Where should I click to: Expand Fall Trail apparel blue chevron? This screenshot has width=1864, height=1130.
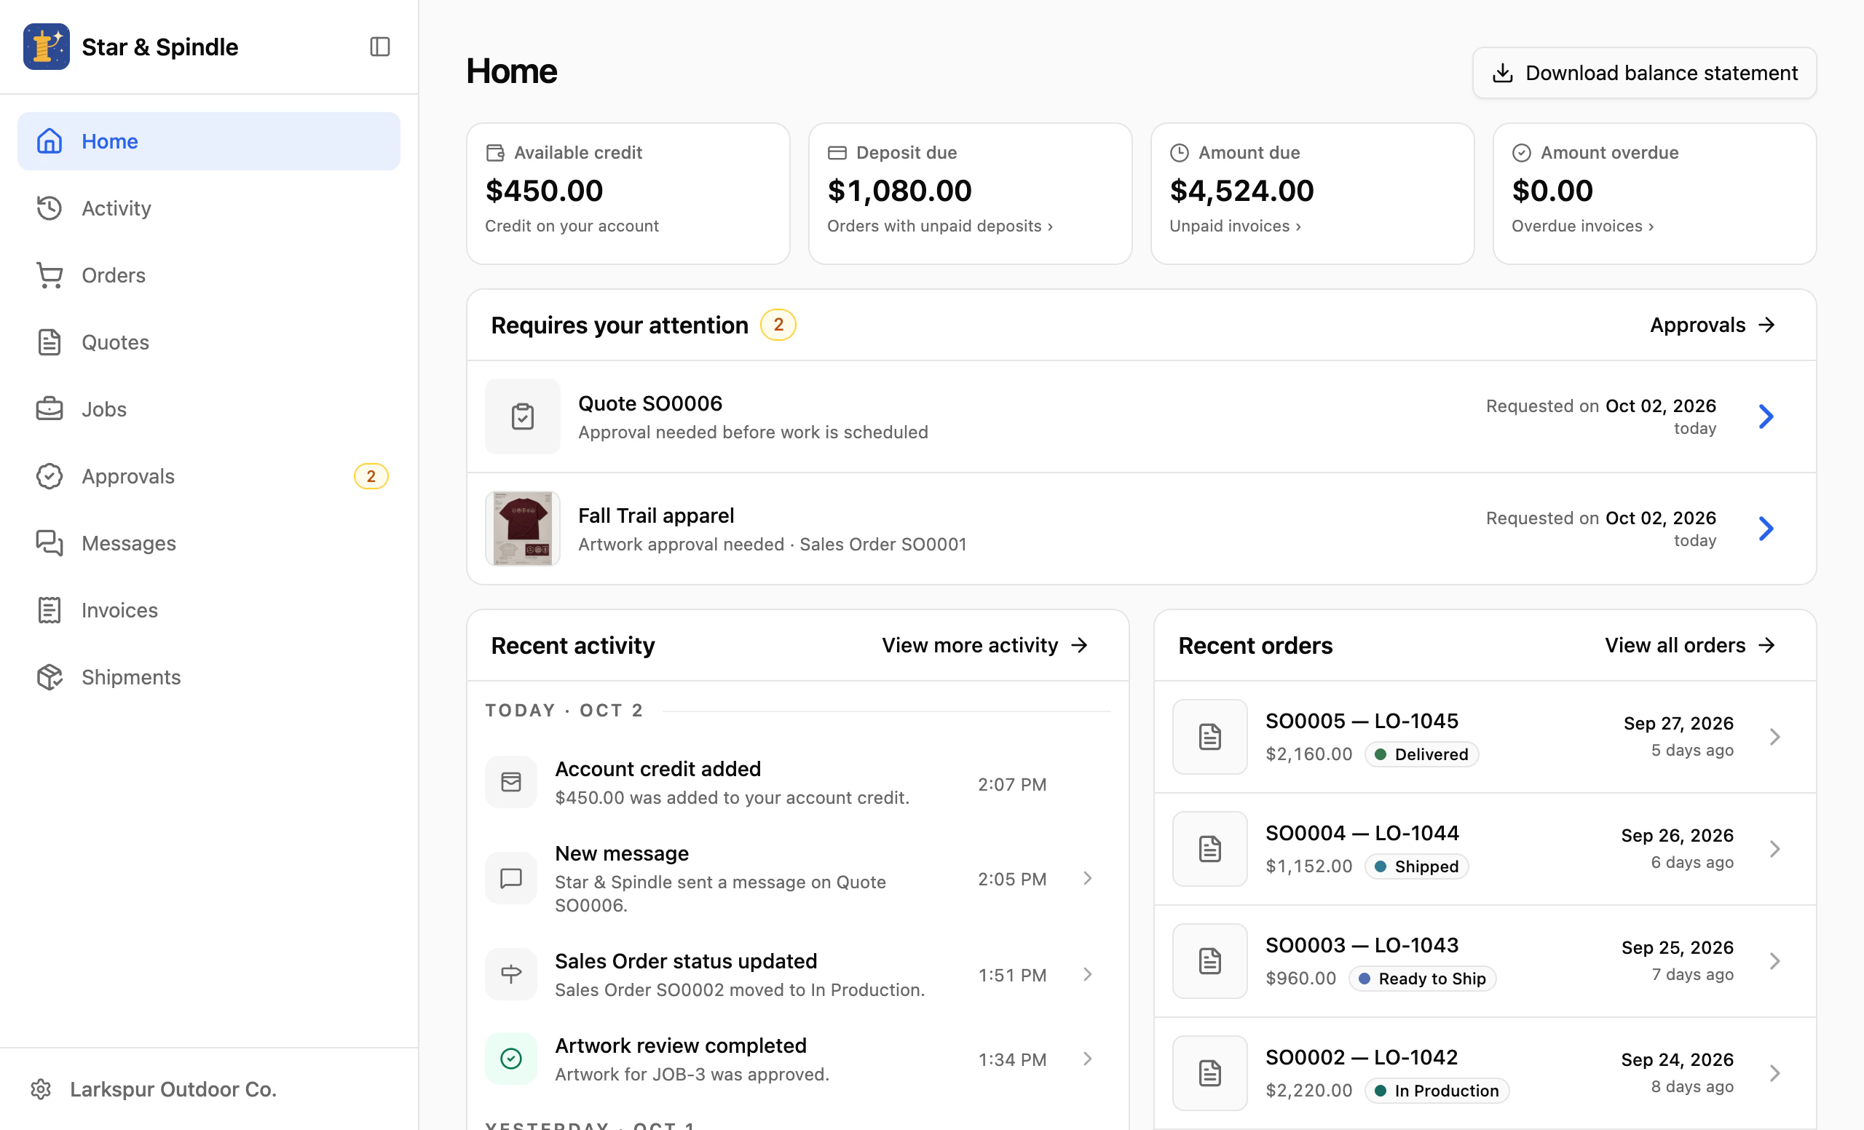click(1766, 529)
